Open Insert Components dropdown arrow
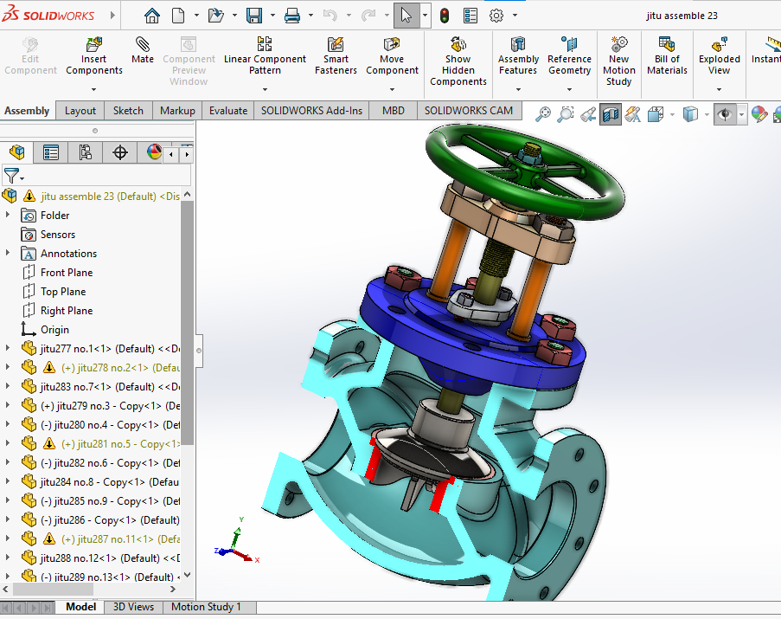The width and height of the screenshot is (781, 619). [93, 90]
